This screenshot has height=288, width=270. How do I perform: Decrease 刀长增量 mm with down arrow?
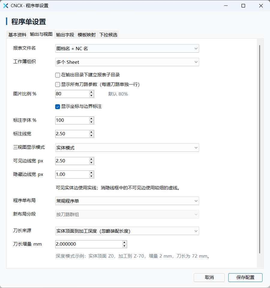[124, 246]
